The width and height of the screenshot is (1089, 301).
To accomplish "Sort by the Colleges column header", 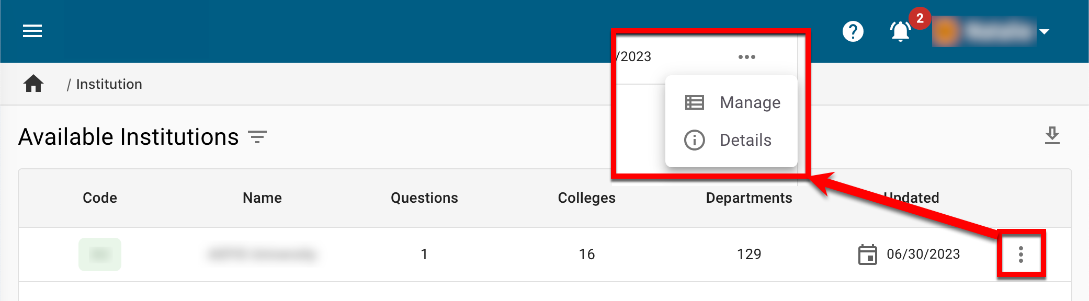I will pyautogui.click(x=586, y=198).
